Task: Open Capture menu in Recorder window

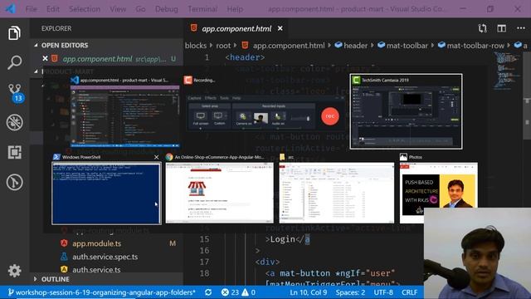Action: coord(194,98)
